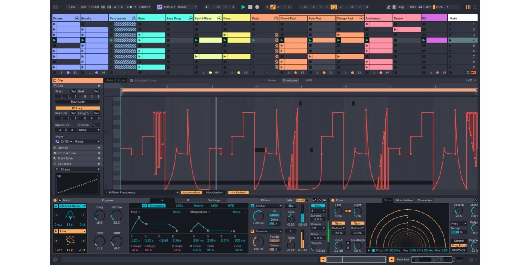Toggle the Highlight Scale checkbox
The width and height of the screenshot is (530, 265).
click(131, 80)
